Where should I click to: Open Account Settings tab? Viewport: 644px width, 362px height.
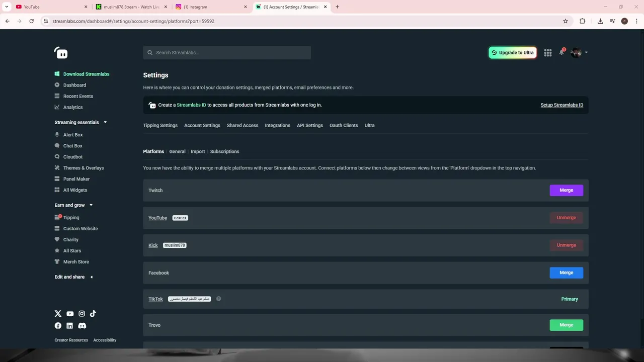(x=202, y=125)
